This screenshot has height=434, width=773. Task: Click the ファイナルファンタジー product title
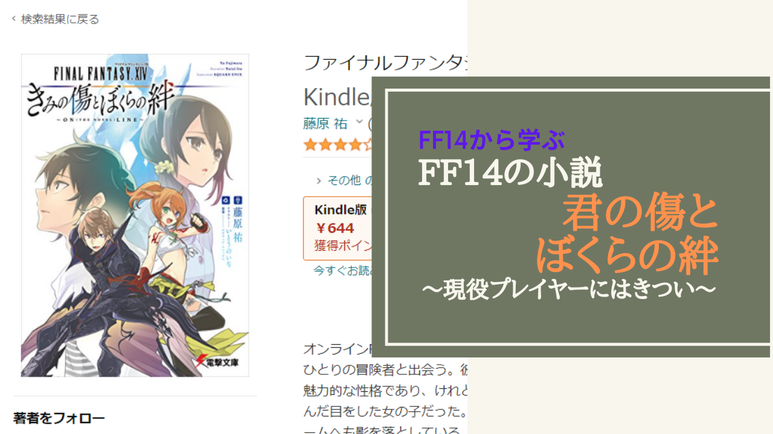385,63
